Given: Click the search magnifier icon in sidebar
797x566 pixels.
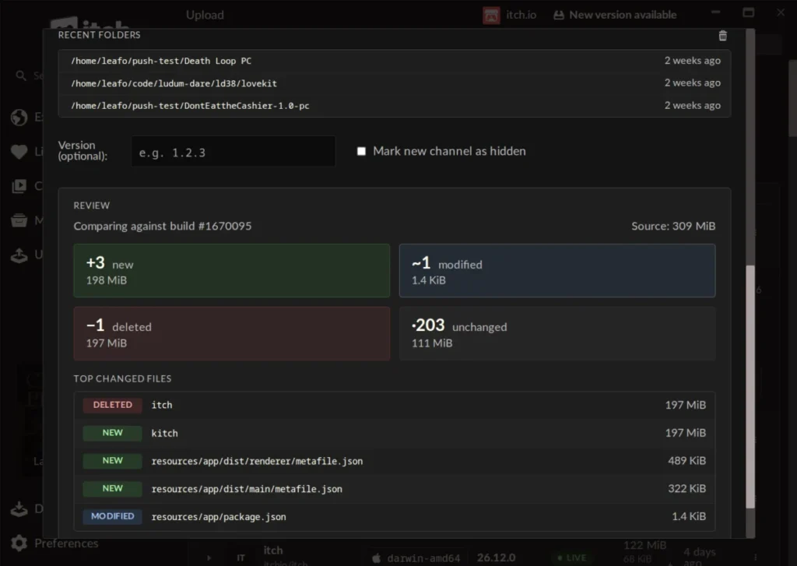Looking at the screenshot, I should (21, 76).
